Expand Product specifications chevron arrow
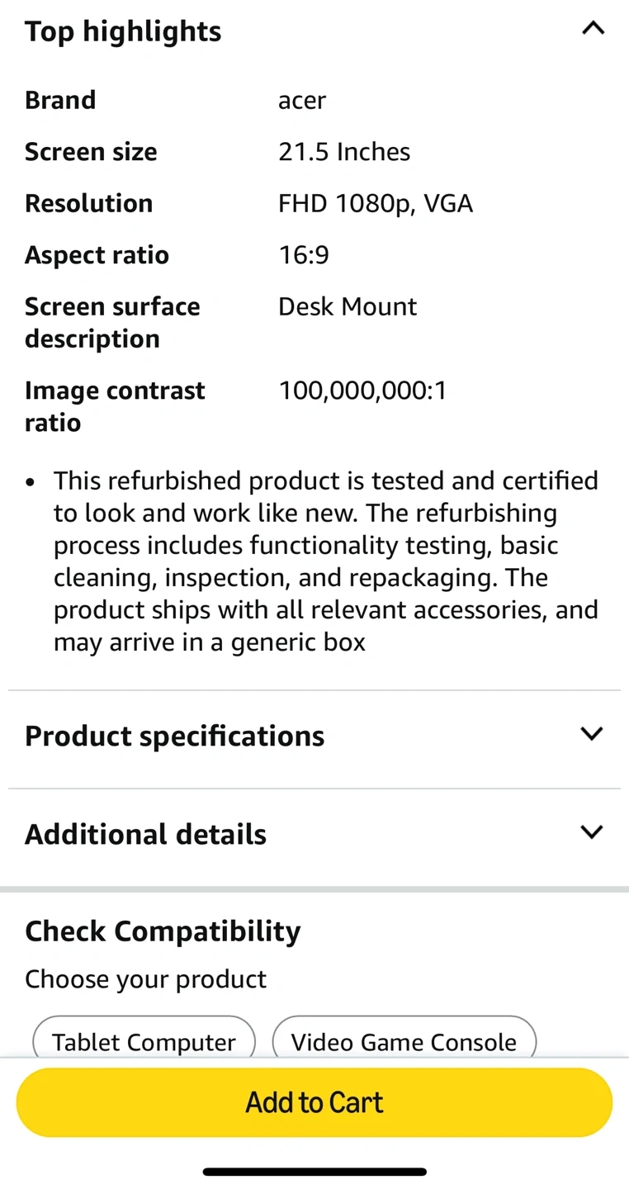629x1189 pixels. (592, 734)
